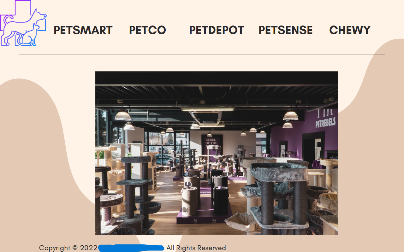
Task: Click the All Rights Reserved text
Action: pos(196,248)
